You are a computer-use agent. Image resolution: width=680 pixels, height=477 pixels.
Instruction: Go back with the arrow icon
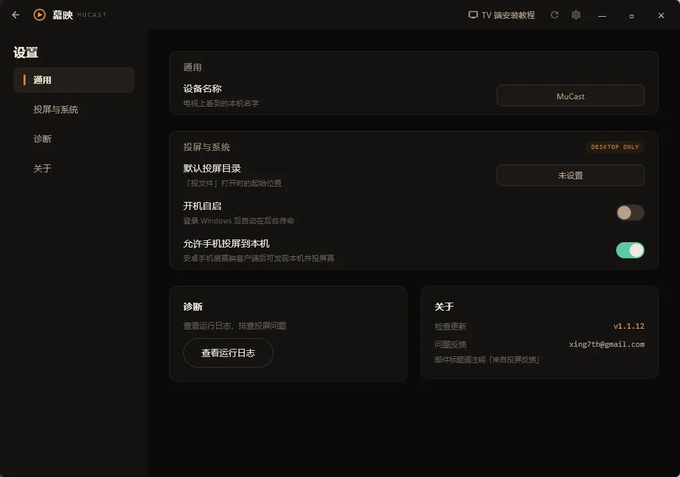[x=15, y=15]
